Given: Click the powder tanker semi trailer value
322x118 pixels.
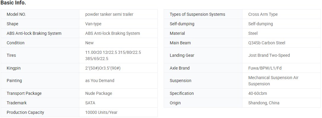Looking at the screenshot, I should click(x=109, y=14).
